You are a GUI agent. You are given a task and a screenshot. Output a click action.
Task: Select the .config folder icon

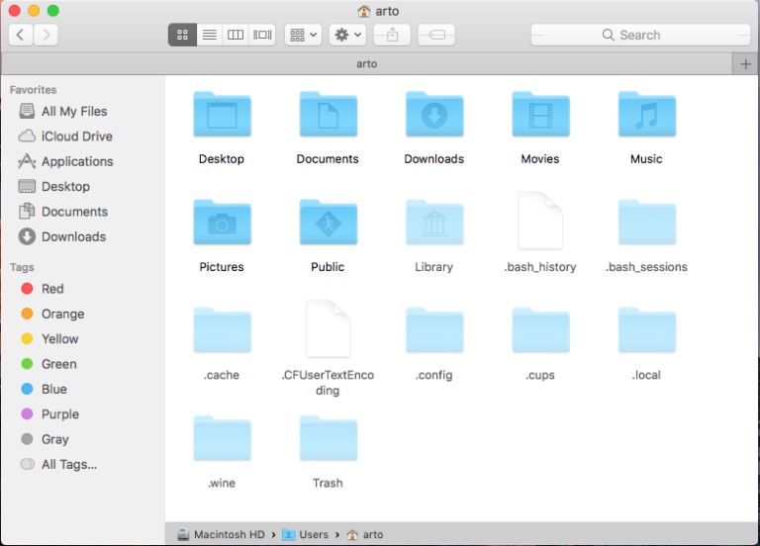[x=434, y=330]
